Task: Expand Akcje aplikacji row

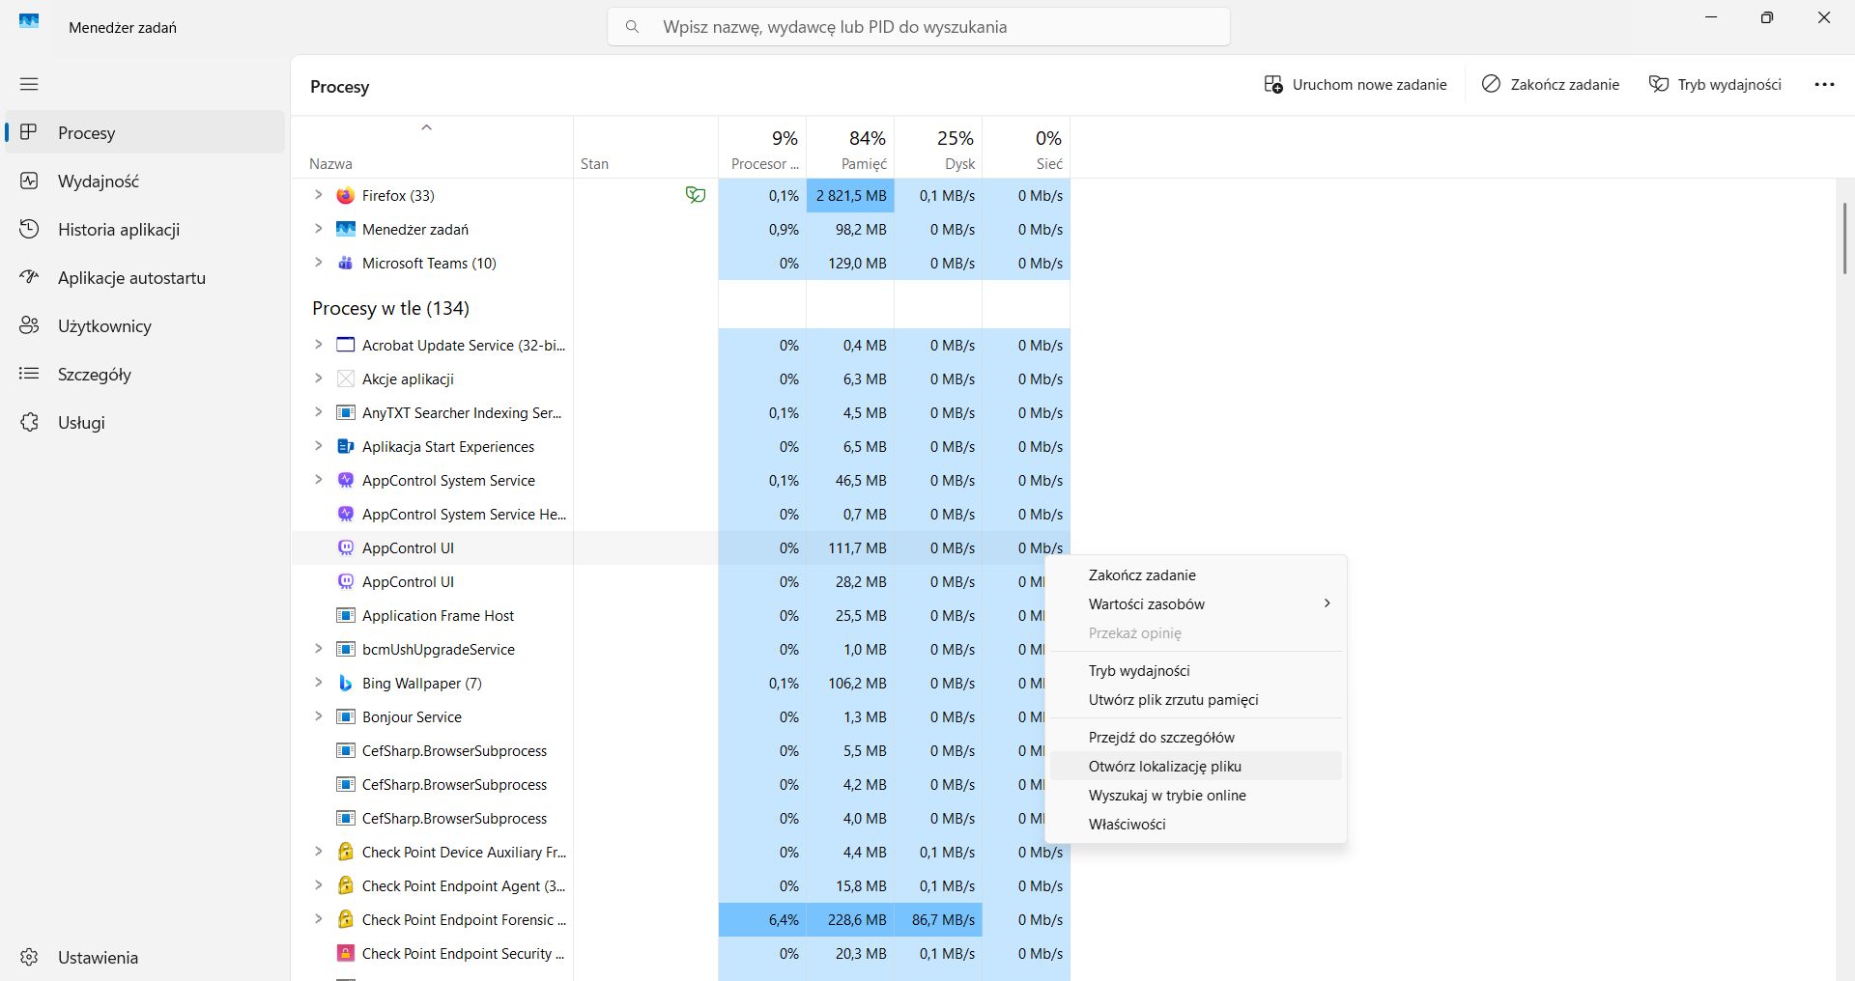Action: pyautogui.click(x=318, y=378)
